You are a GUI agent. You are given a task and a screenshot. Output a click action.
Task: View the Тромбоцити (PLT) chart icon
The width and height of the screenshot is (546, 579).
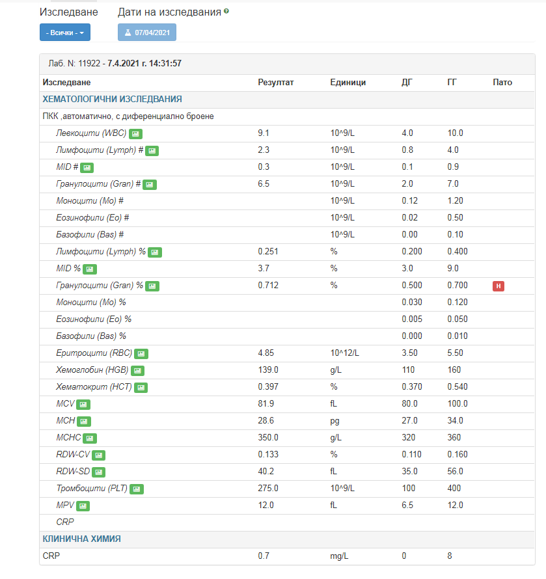point(136,489)
